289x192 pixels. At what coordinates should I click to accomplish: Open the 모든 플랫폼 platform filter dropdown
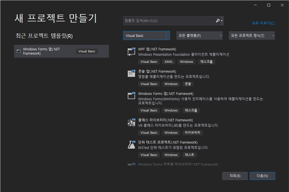(200, 35)
